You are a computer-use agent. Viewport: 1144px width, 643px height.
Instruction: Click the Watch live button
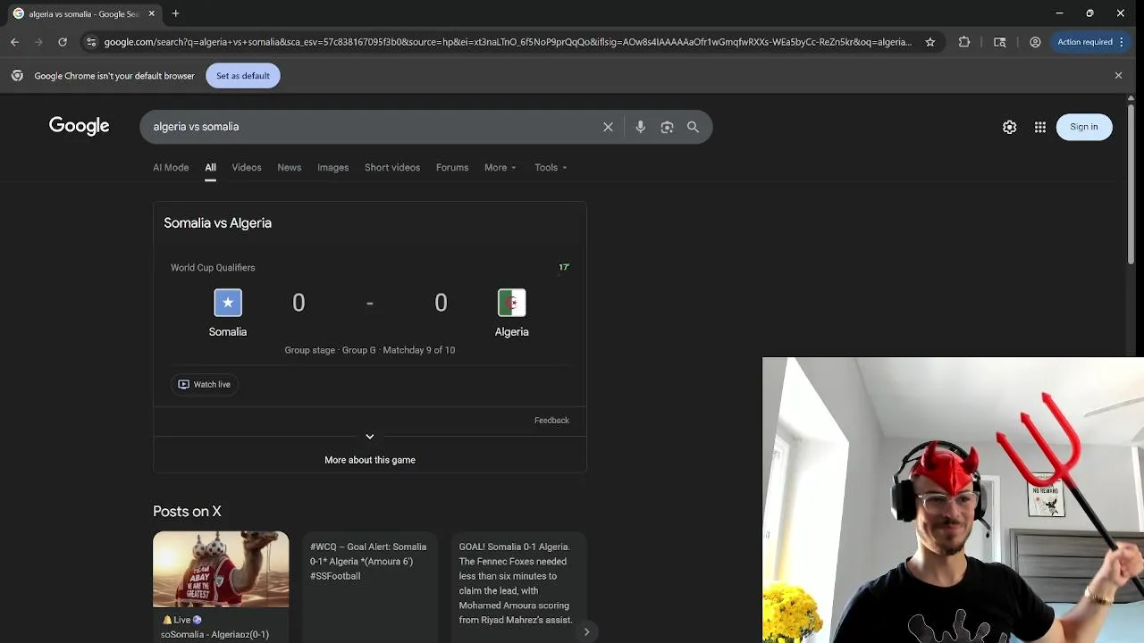(205, 384)
